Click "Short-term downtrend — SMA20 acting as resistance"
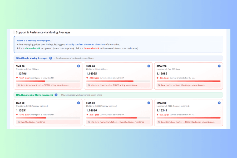This screenshot has height=158, width=237. tap(45, 85)
